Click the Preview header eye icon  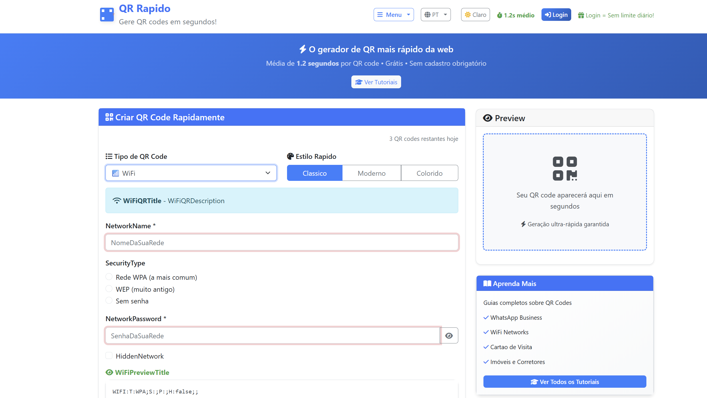coord(487,118)
